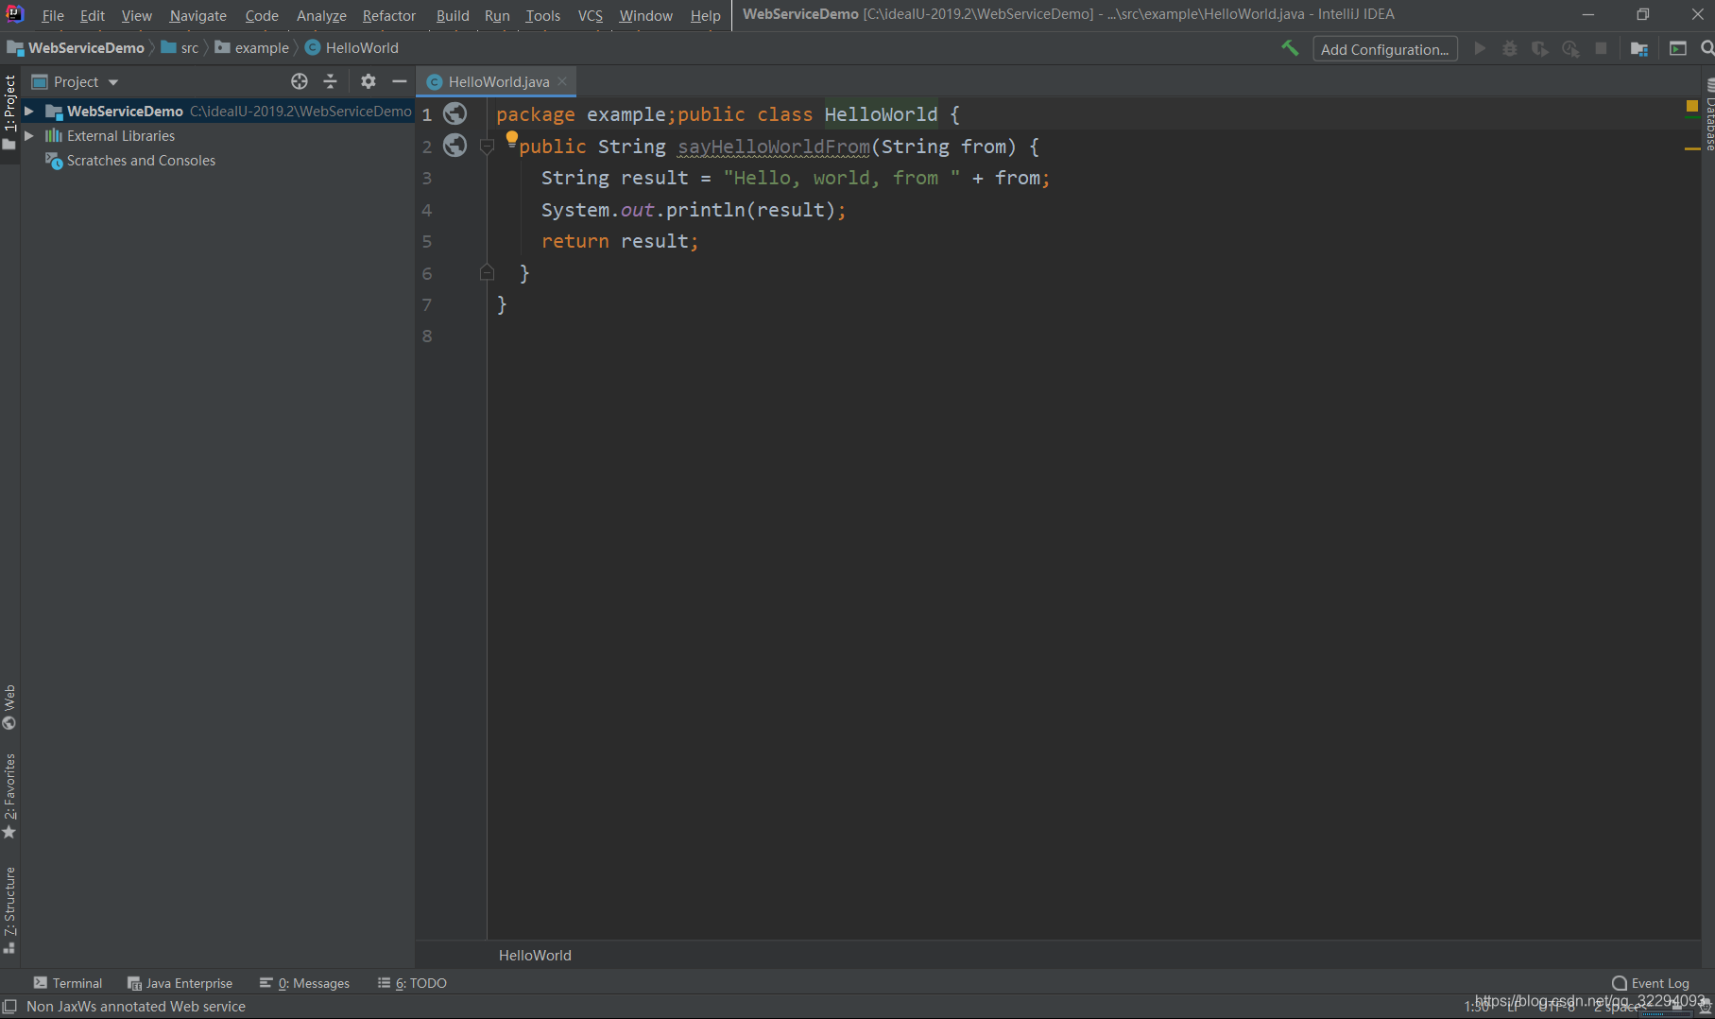The image size is (1715, 1019).
Task: Click the 1:30 caret position indicator
Action: [1477, 1007]
